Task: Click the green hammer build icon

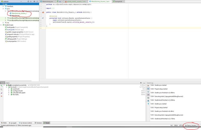Action: (x=2, y=86)
